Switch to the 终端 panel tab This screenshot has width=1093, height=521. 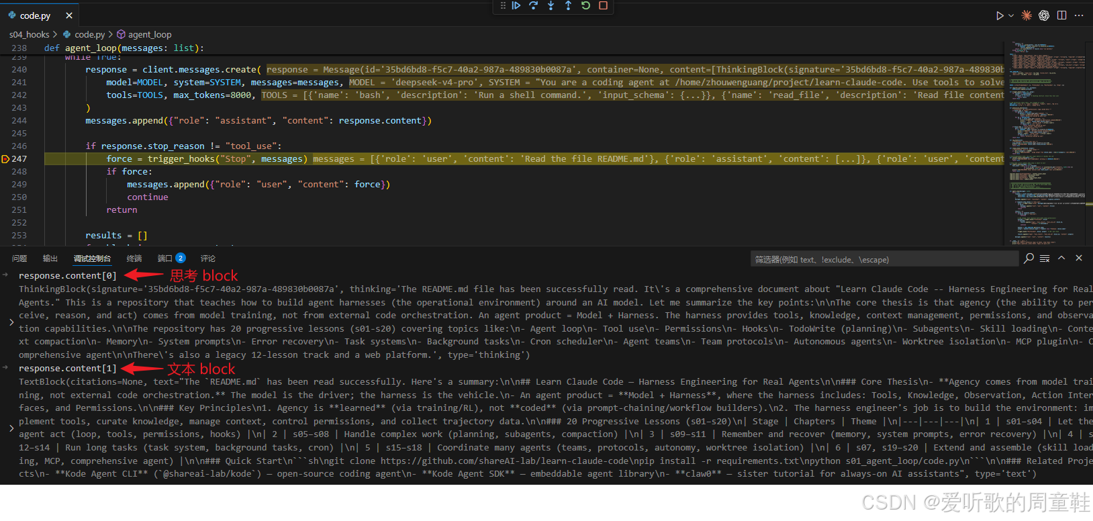[x=134, y=258]
